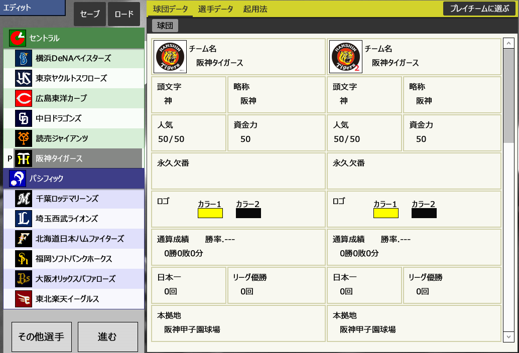The width and height of the screenshot is (519, 353).
Task: Switch to the 球団データ tab
Action: 170,9
